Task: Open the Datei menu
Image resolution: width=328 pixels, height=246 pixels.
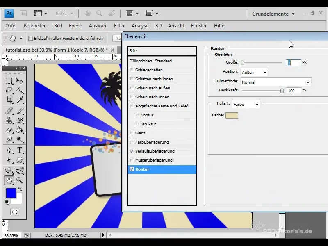Action: point(11,26)
